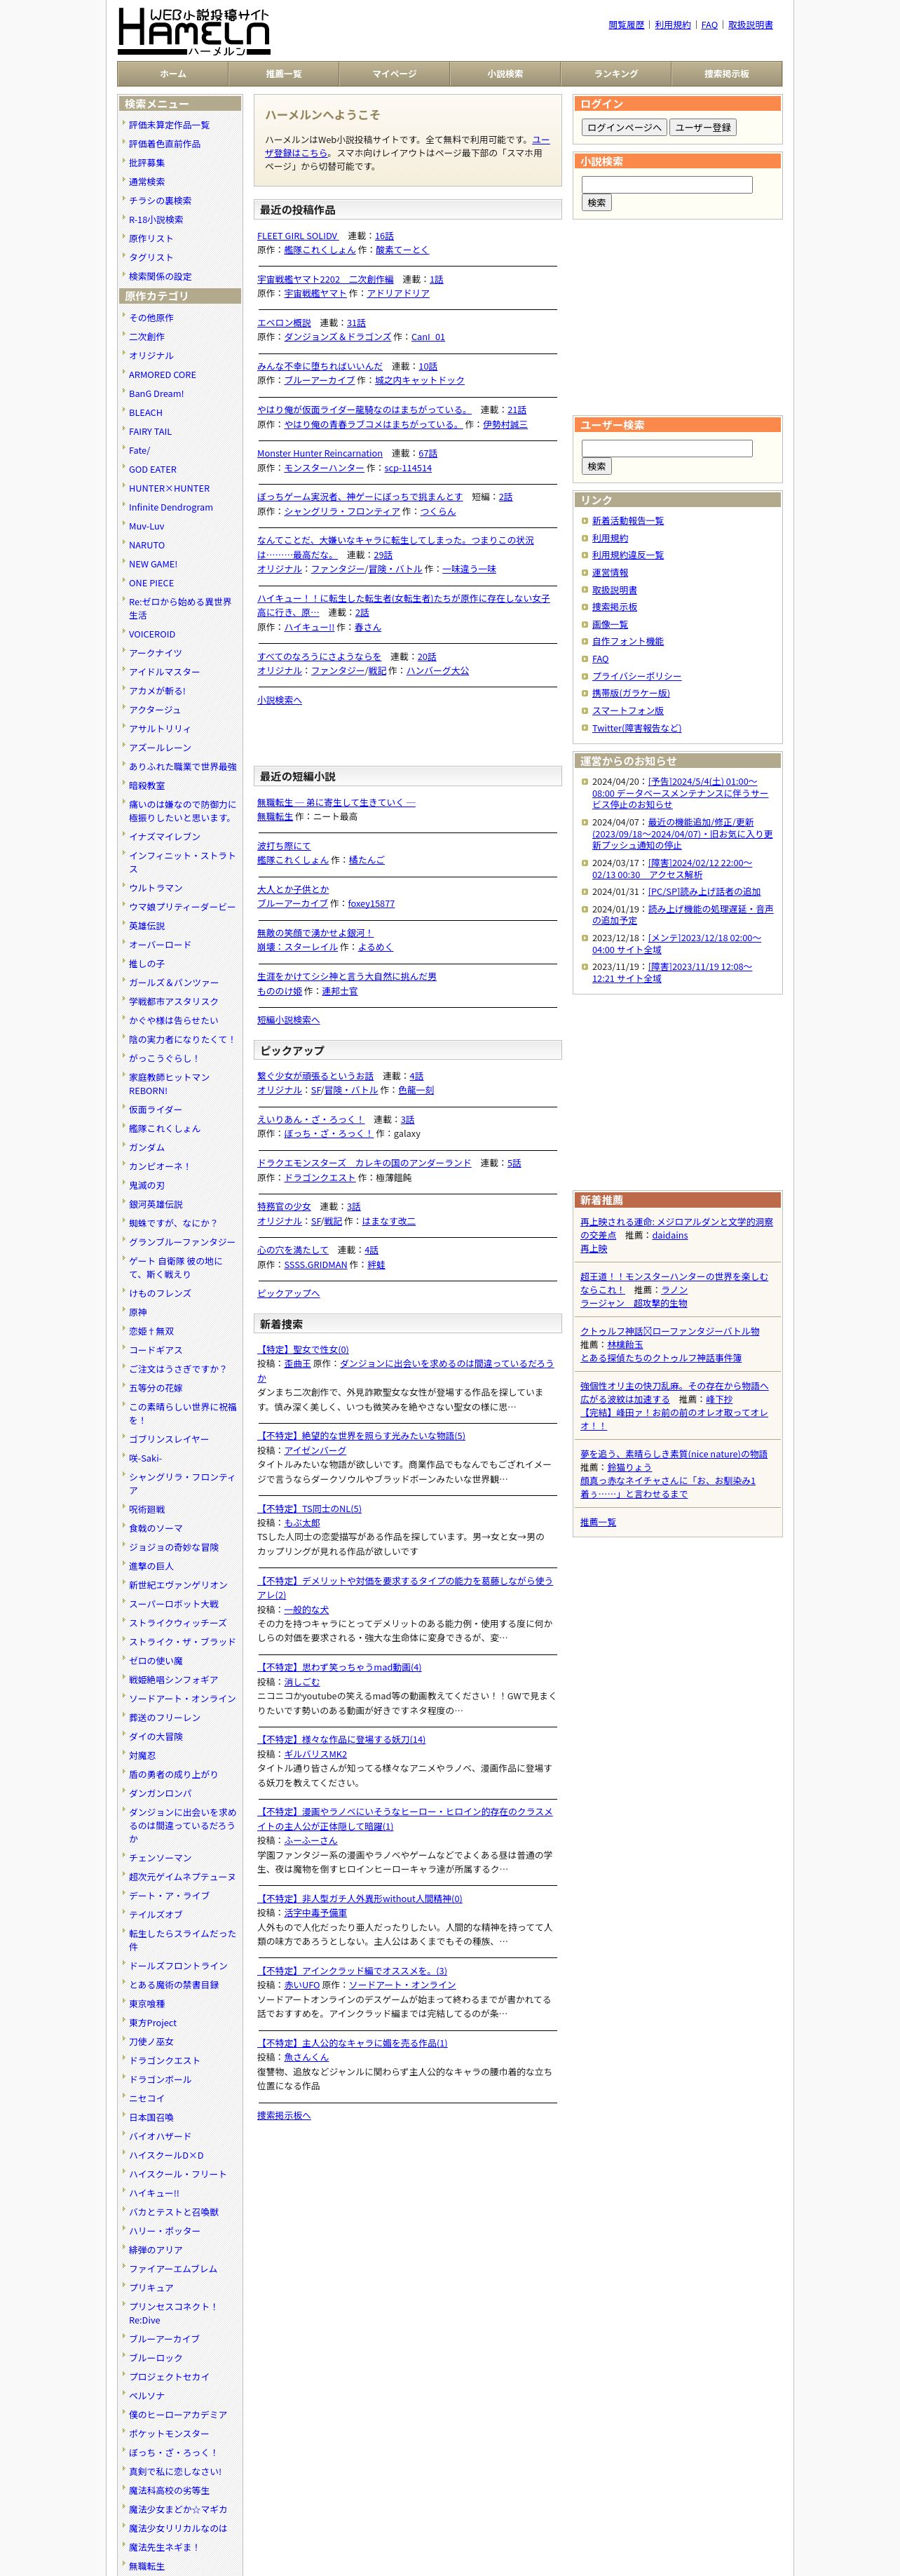Image resolution: width=900 pixels, height=2576 pixels.
Task: Open the ホーム navigation tab
Action: (173, 74)
